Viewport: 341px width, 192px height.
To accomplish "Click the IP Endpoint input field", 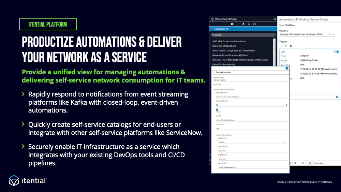I will [x=253, y=159].
